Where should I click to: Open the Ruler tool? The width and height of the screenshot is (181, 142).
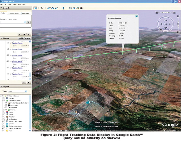pyautogui.click(x=63, y=8)
